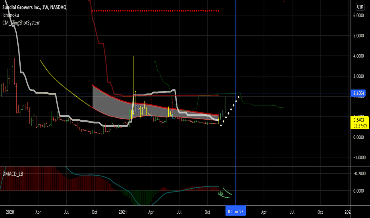The width and height of the screenshot is (370, 218).
Task: Click the 4.0000 price axis label
Action: (358, 56)
